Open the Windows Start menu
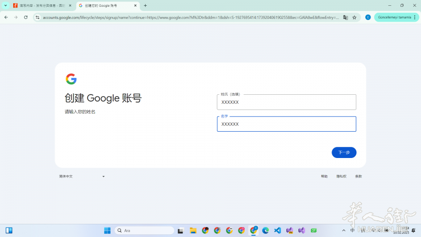421x237 pixels. pyautogui.click(x=107, y=231)
